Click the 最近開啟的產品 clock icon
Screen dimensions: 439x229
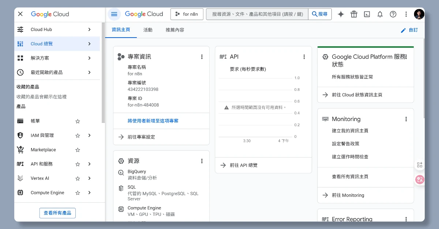pyautogui.click(x=20, y=73)
